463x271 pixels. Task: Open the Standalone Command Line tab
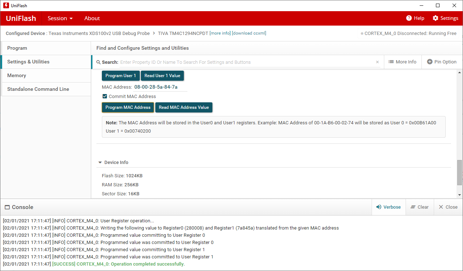point(46,89)
